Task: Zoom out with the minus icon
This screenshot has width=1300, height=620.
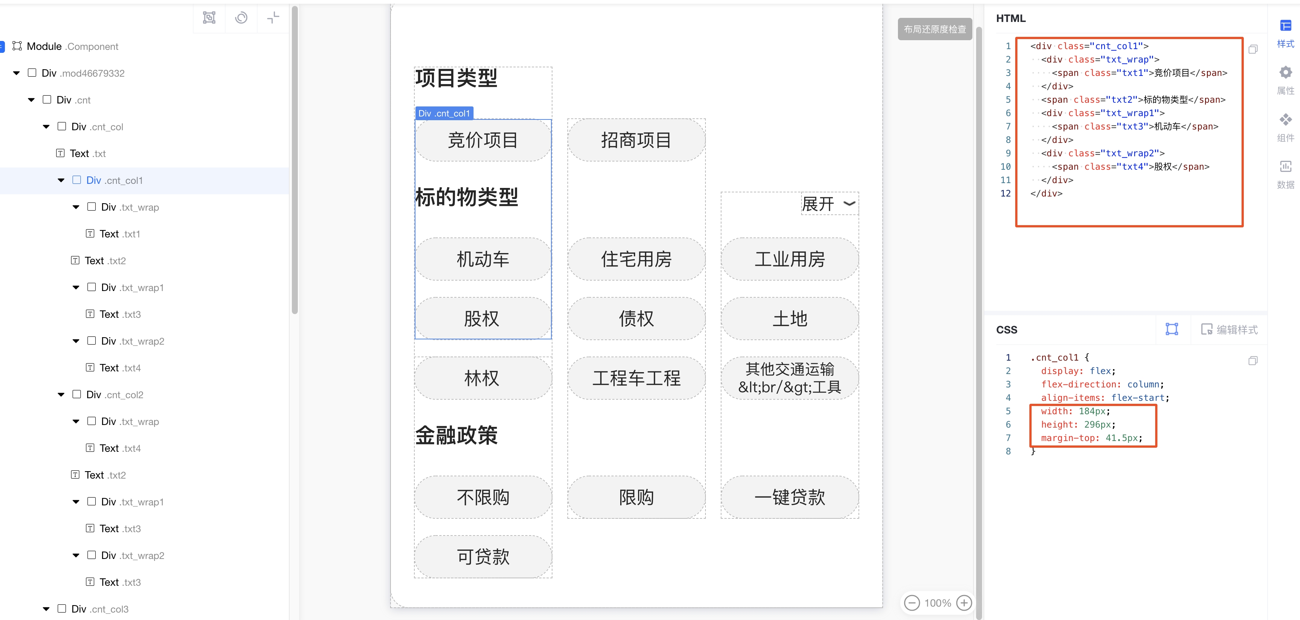Action: coord(912,603)
